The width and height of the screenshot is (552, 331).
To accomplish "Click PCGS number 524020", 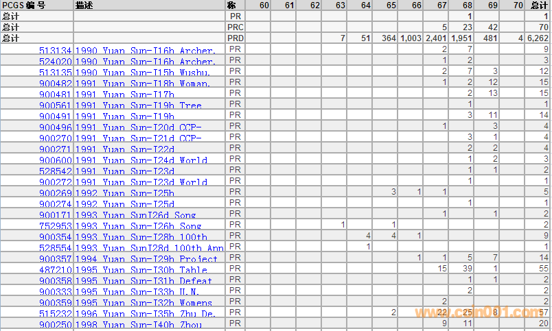I will 56,62.
